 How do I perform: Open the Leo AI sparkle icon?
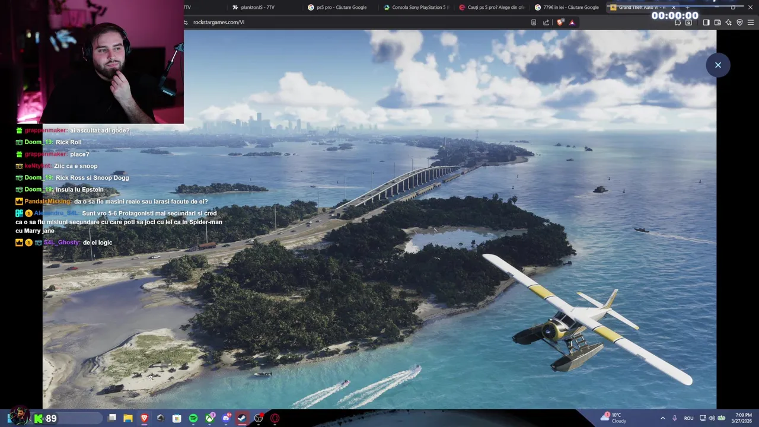728,23
